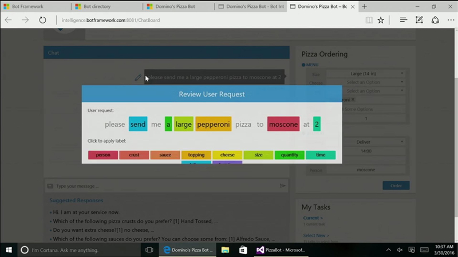Click the Type your message input

tap(167, 186)
